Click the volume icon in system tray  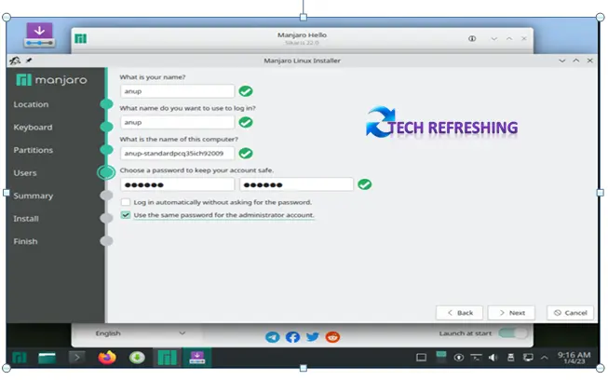[493, 357]
